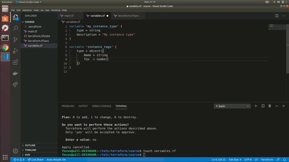Select the variables.tf editor tab

pos(98,16)
